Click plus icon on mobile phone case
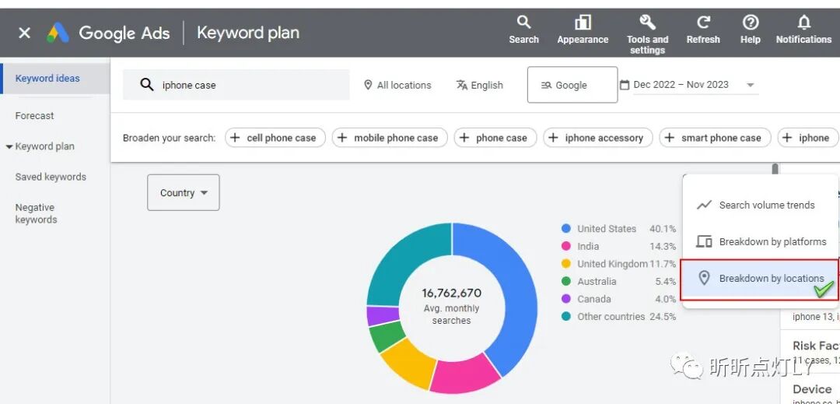This screenshot has height=404, width=840. point(341,138)
